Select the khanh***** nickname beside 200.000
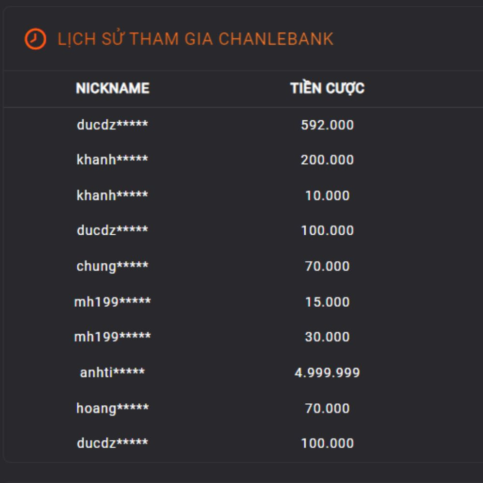 113,160
